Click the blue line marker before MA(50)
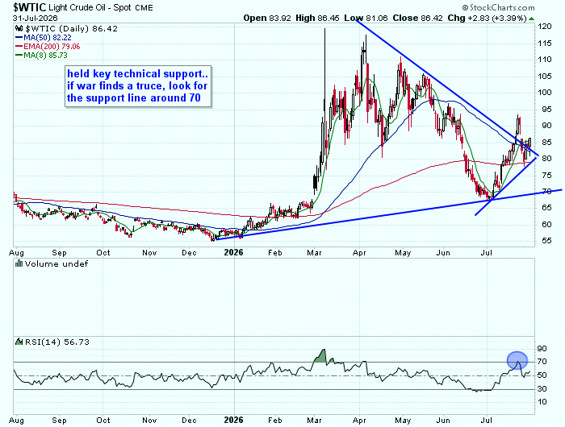This screenshot has height=427, width=565. click(x=19, y=38)
